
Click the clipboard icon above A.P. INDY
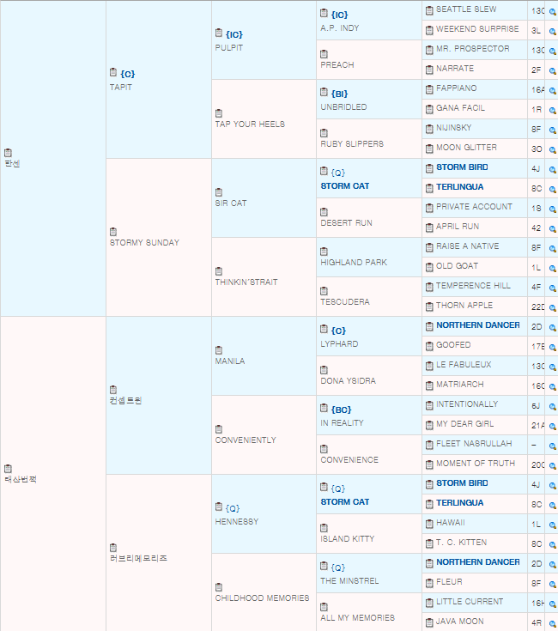tap(324, 13)
